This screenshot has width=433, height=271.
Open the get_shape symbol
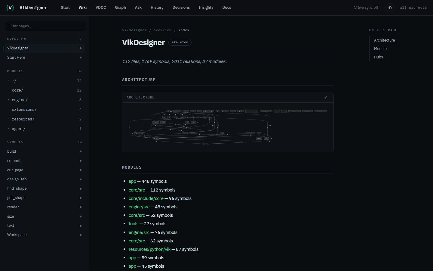click(44, 198)
